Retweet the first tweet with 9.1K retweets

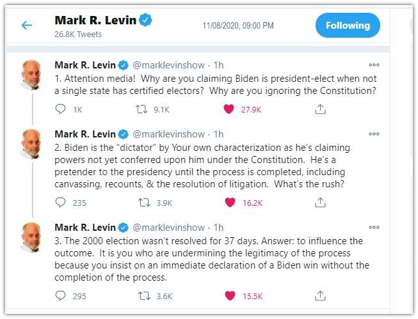tap(144, 109)
